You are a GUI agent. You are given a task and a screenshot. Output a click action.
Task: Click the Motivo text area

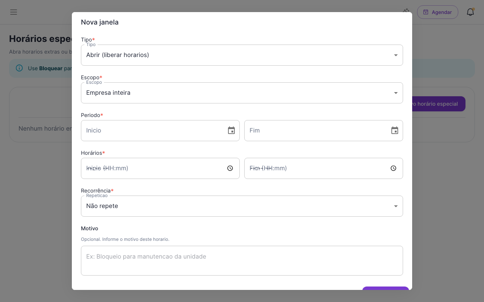pyautogui.click(x=242, y=261)
